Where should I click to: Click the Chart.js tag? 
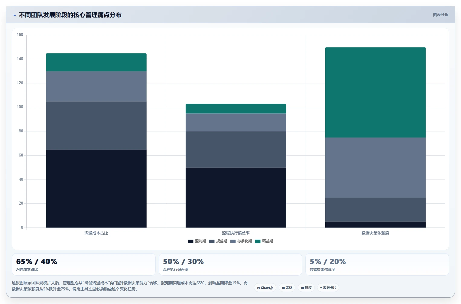click(265, 288)
